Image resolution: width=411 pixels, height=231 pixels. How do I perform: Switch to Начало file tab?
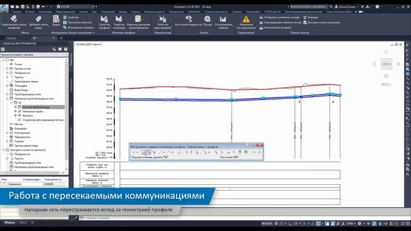pos(12,38)
